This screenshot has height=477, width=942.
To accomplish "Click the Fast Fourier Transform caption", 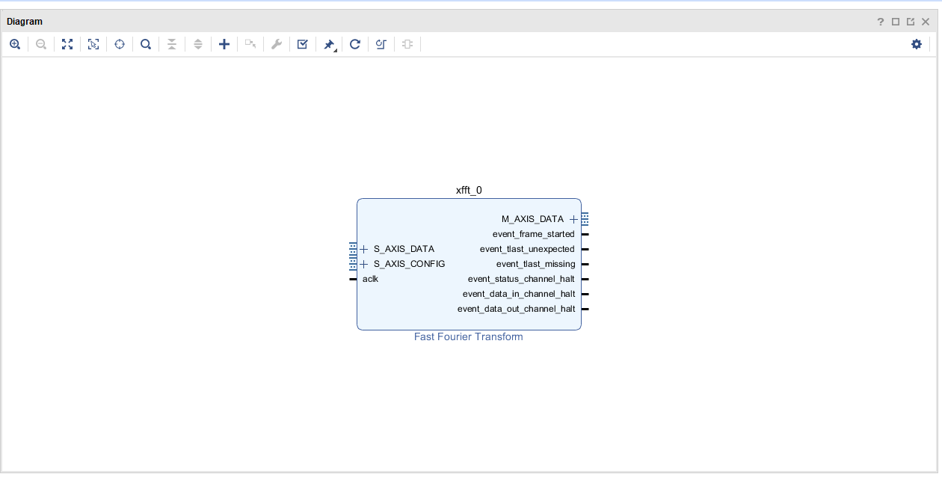I will 469,337.
